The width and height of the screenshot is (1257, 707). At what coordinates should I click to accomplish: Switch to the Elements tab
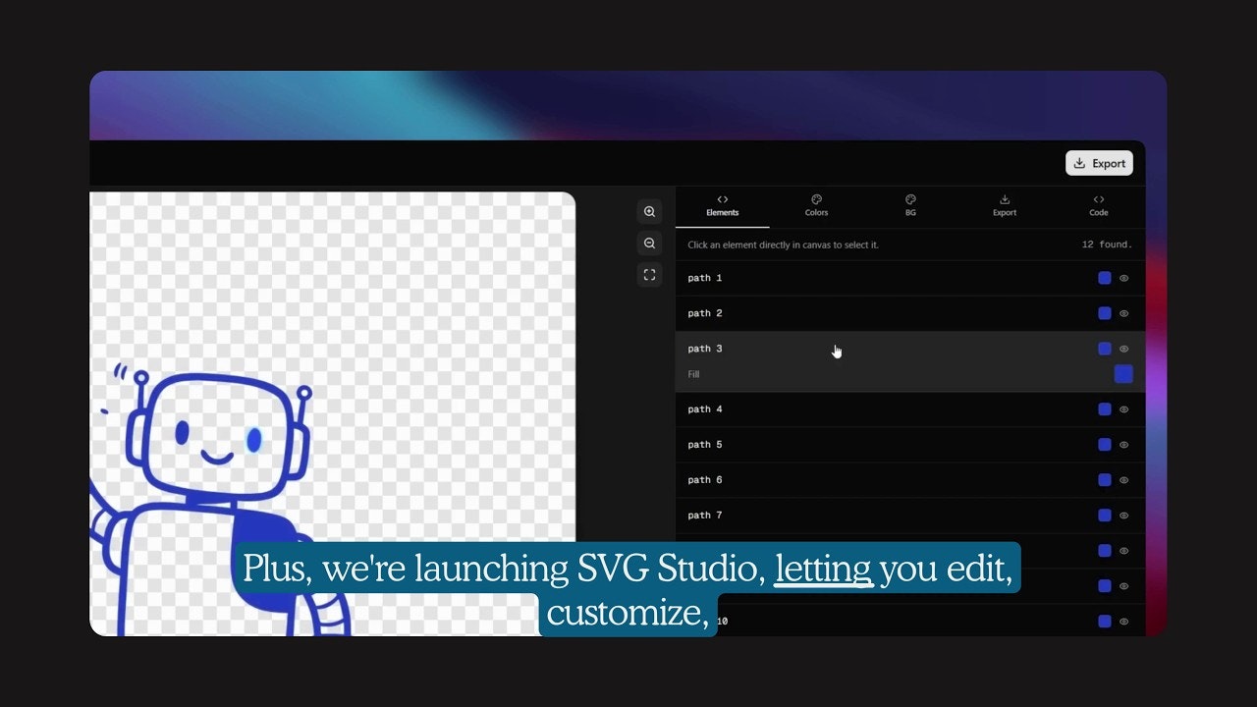click(723, 206)
